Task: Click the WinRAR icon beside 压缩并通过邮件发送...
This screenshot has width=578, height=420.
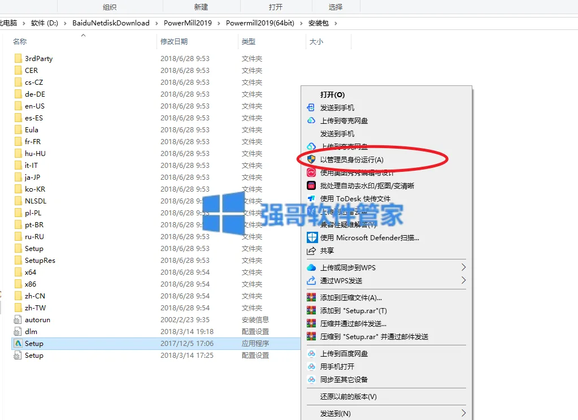Action: (311, 323)
